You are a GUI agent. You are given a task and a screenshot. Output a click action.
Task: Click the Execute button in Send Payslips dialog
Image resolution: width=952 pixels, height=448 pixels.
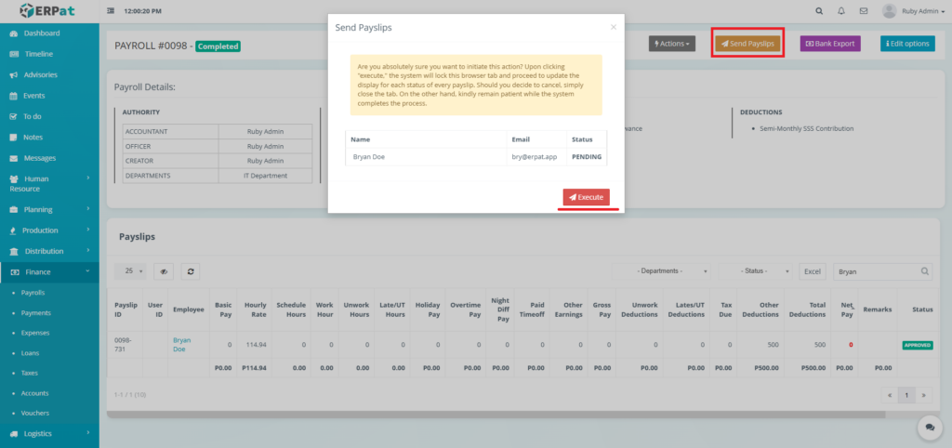(586, 197)
